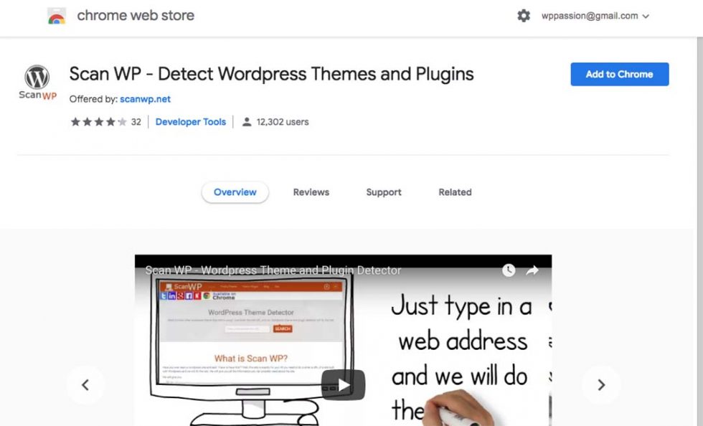Click the Add to Chrome button
703x426 pixels.
coord(619,74)
